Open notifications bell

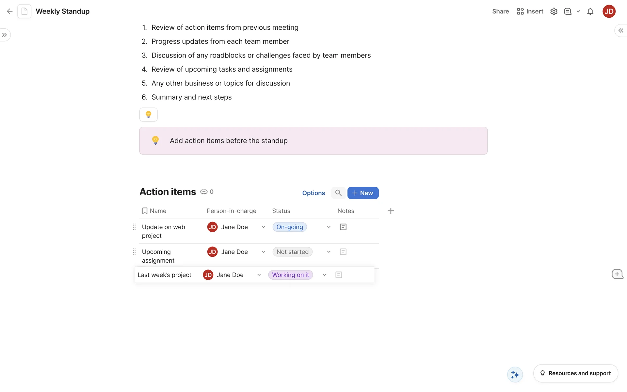(x=590, y=11)
